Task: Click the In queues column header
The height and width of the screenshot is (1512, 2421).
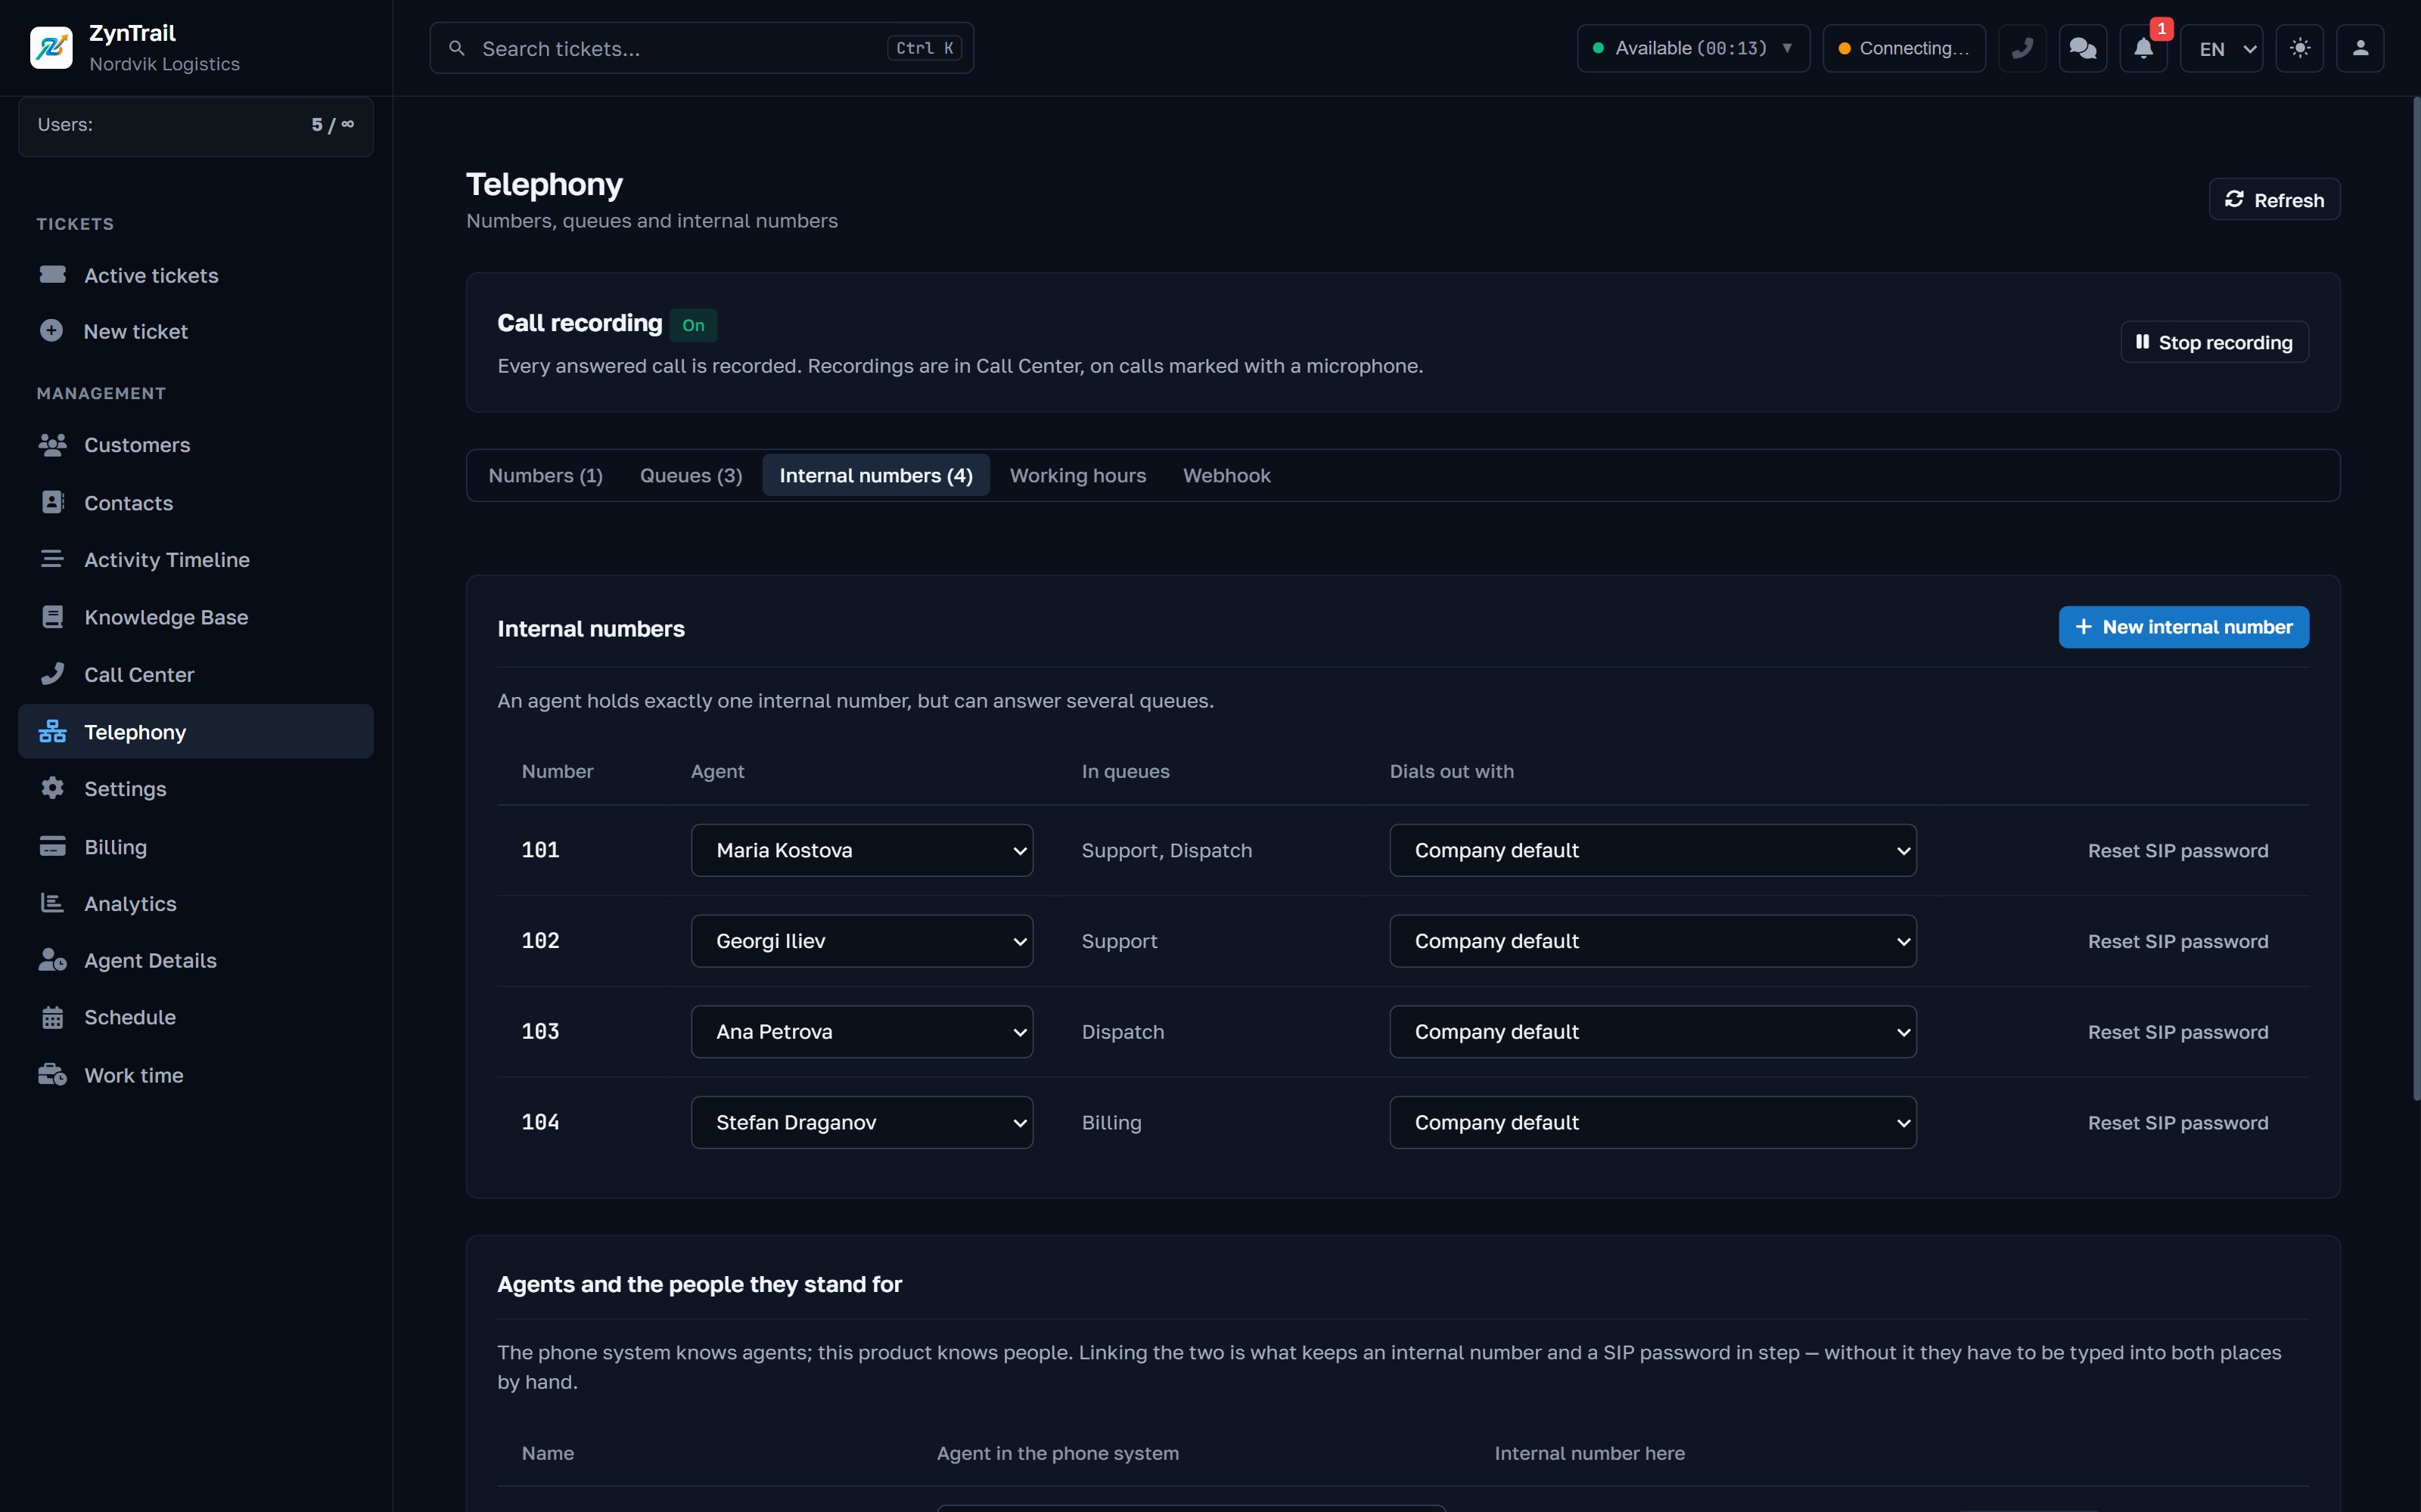Action: point(1126,771)
